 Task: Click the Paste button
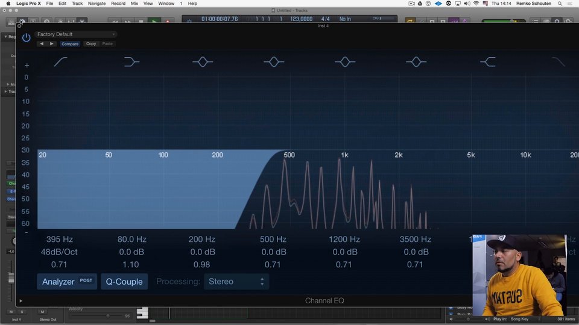coord(107,44)
